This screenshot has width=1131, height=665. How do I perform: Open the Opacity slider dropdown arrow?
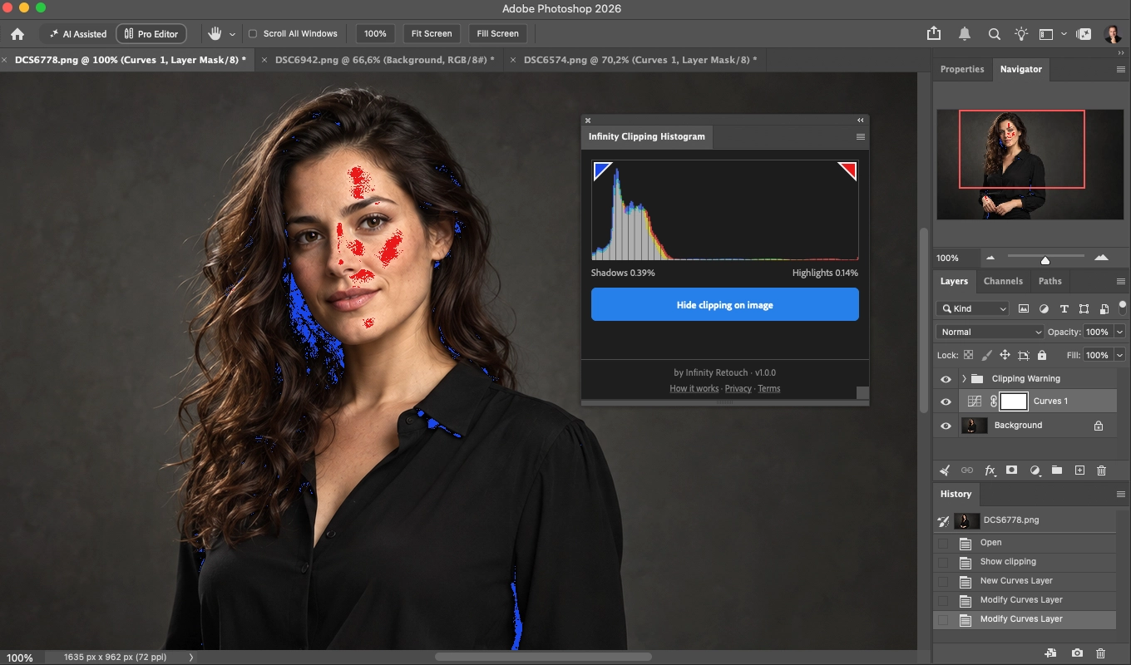(x=1119, y=332)
